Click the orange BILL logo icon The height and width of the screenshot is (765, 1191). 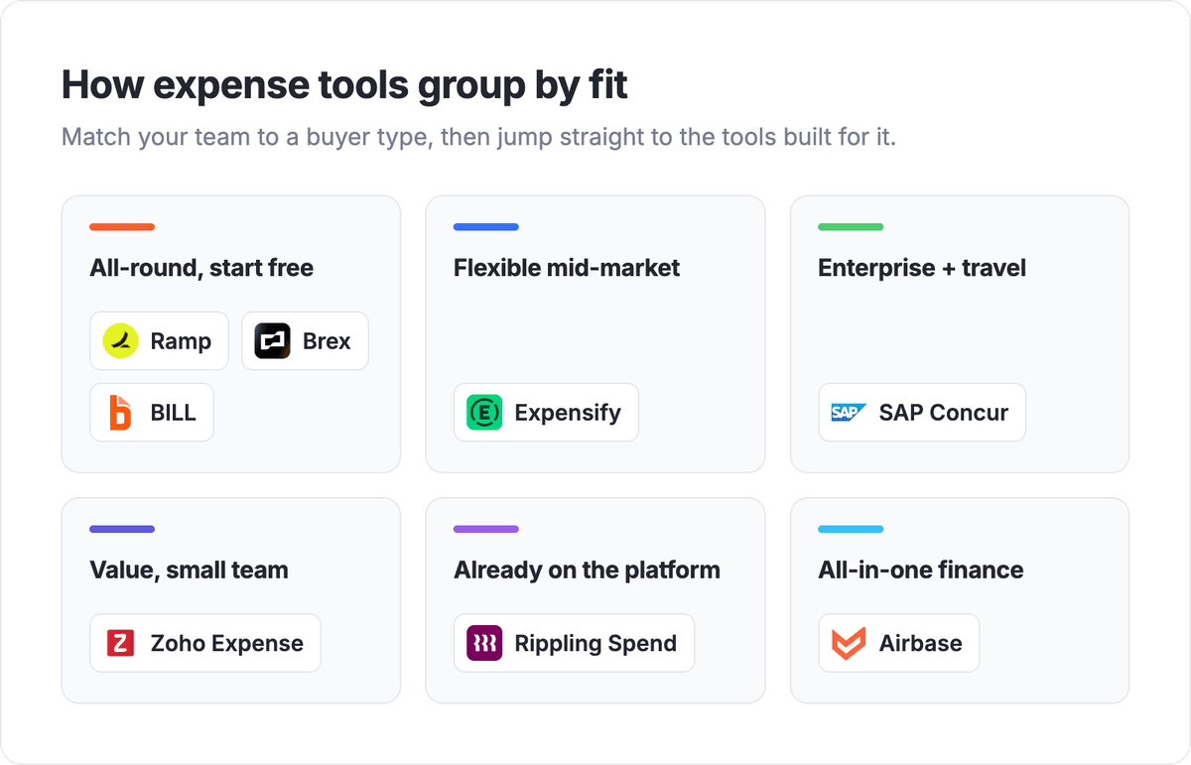120,413
